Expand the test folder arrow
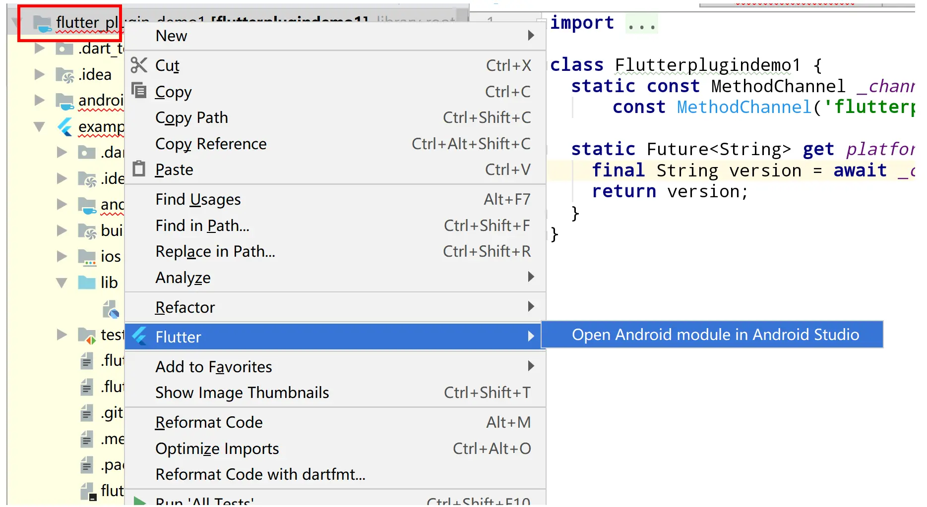Screen dimensions: 927x507 pyautogui.click(x=62, y=335)
